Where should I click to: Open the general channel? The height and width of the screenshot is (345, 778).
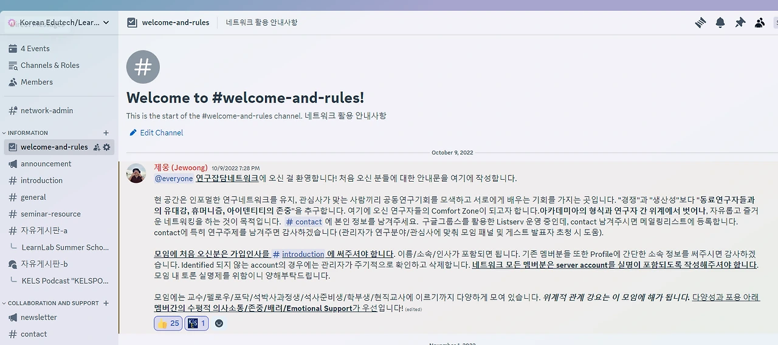click(59, 197)
